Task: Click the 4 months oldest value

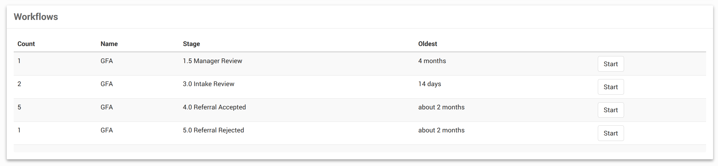Action: click(432, 61)
